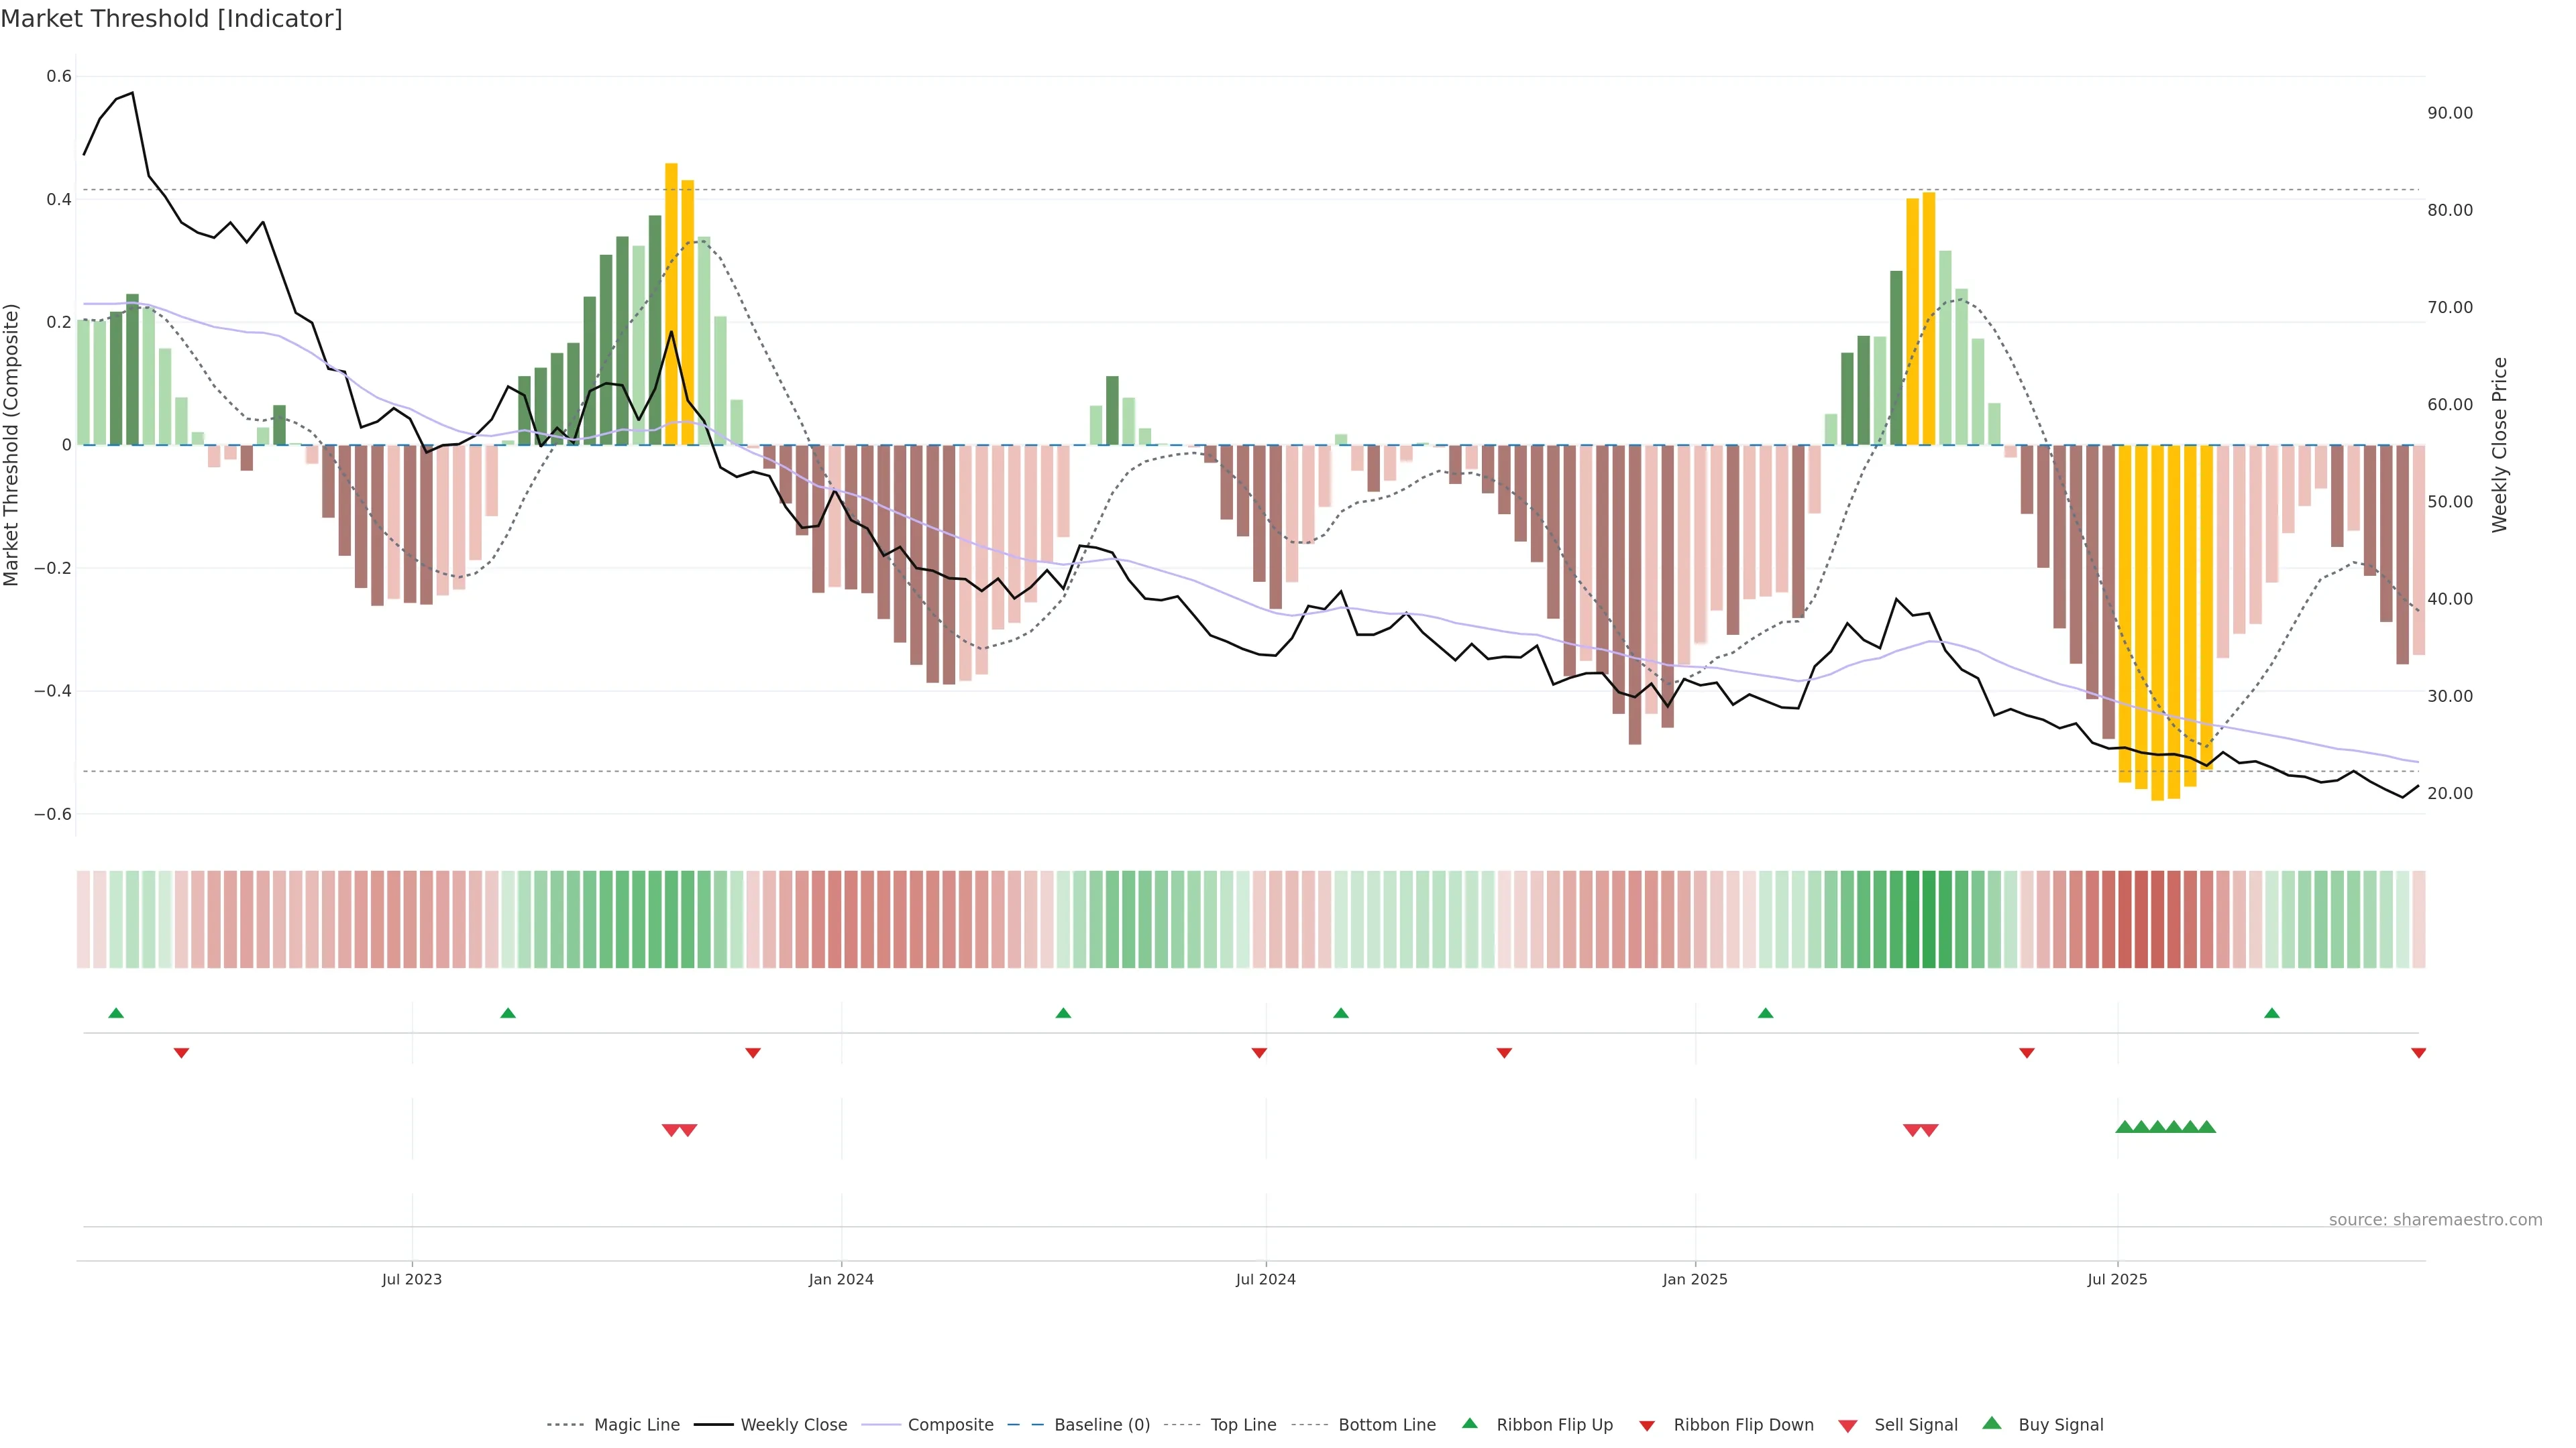2576x1448 pixels.
Task: Click the first green ribbon flip up marker
Action: pyautogui.click(x=116, y=1014)
